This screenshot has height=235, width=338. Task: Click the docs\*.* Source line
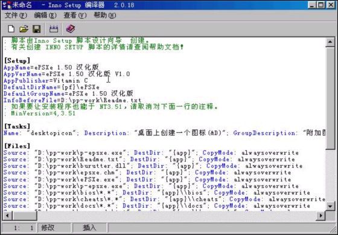(157, 205)
